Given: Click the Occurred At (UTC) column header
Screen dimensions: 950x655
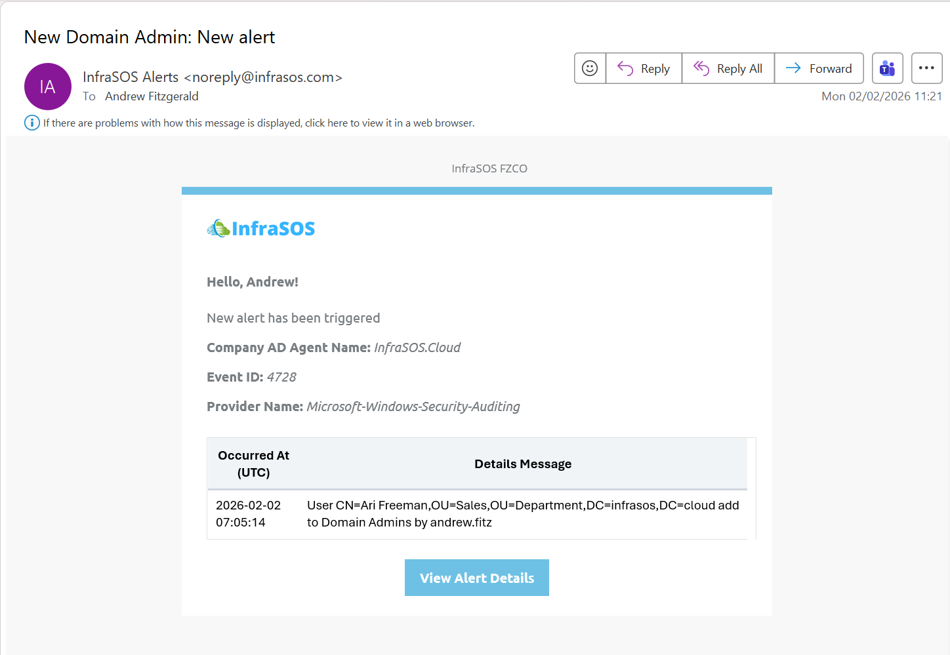Looking at the screenshot, I should tap(254, 464).
